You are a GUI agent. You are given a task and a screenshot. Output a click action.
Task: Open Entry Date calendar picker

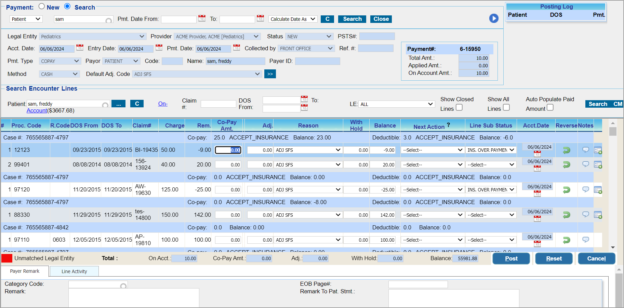coord(159,48)
